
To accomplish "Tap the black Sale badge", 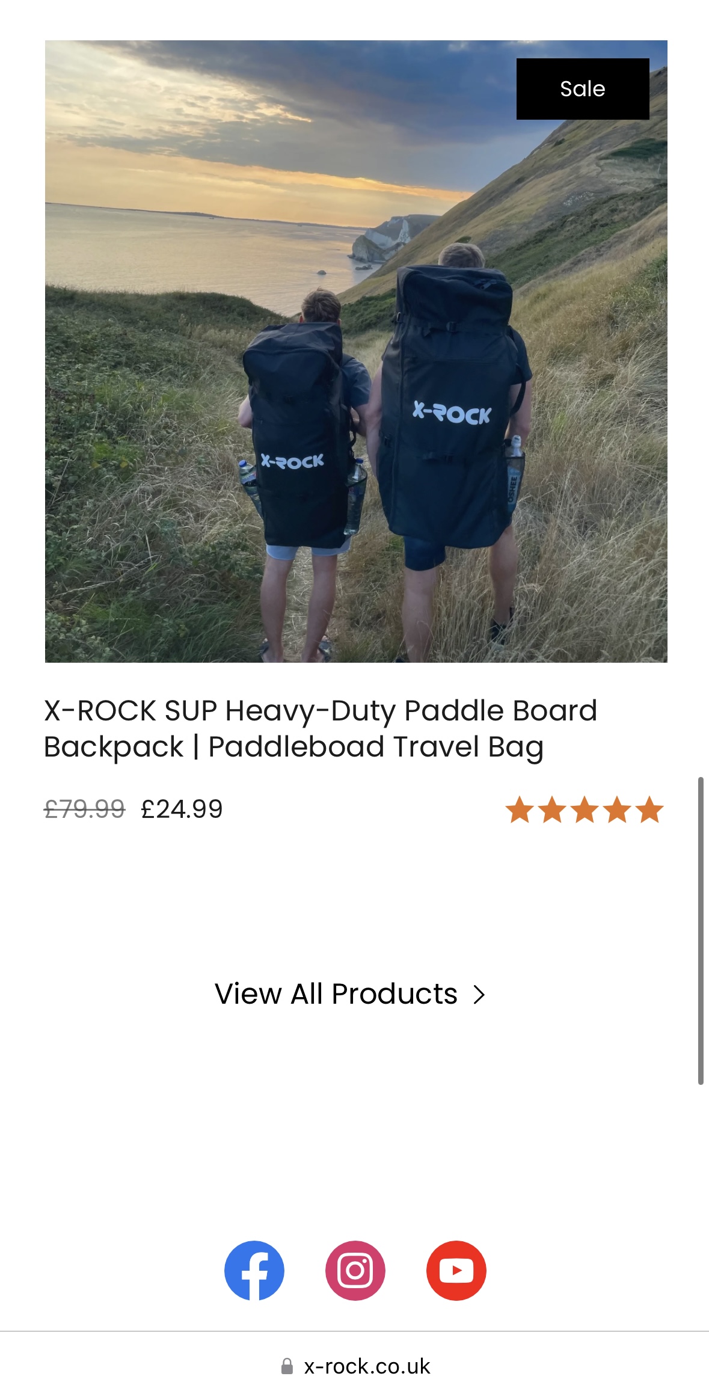I will pyautogui.click(x=582, y=89).
